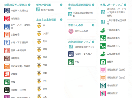Select the 消防施設 fire station icon
Image resolution: width=132 pixels, height=98 pixels.
click(x=7, y=18)
